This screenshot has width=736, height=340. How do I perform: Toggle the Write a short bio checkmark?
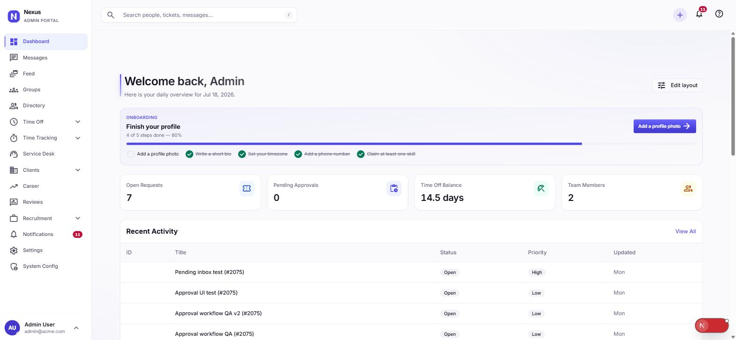click(x=189, y=154)
